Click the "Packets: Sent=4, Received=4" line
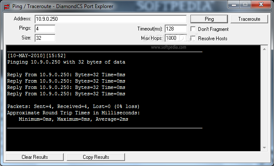Screen dimensions: 274x166 [73, 106]
